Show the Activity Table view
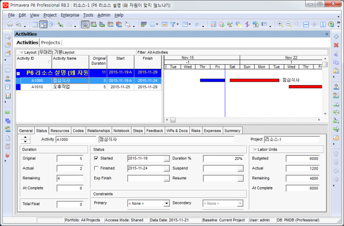Viewport: 344px width, 226px height. (x=35, y=24)
